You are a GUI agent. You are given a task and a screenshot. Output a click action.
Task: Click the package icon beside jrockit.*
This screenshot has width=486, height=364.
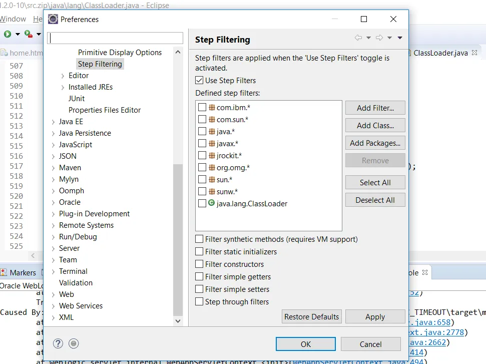(212, 155)
